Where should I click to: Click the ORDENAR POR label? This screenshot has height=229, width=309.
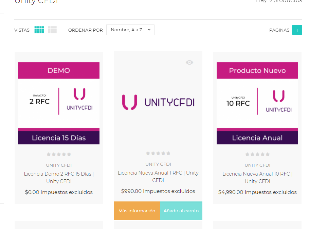(85, 30)
